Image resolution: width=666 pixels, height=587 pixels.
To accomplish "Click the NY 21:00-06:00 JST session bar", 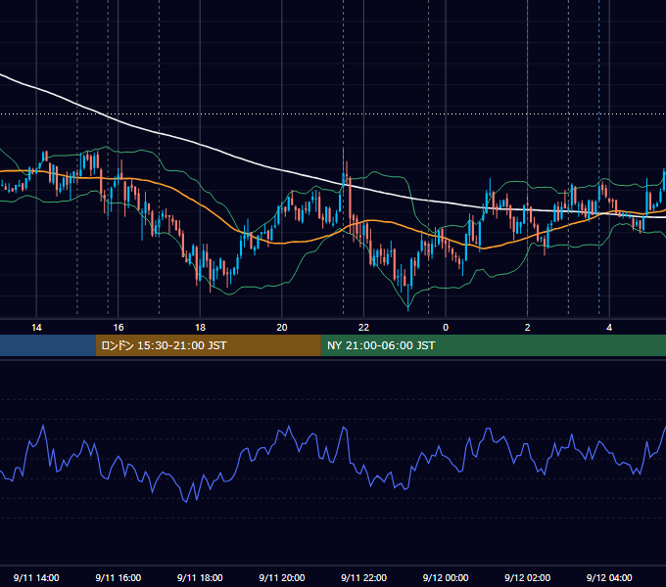I will coord(493,345).
